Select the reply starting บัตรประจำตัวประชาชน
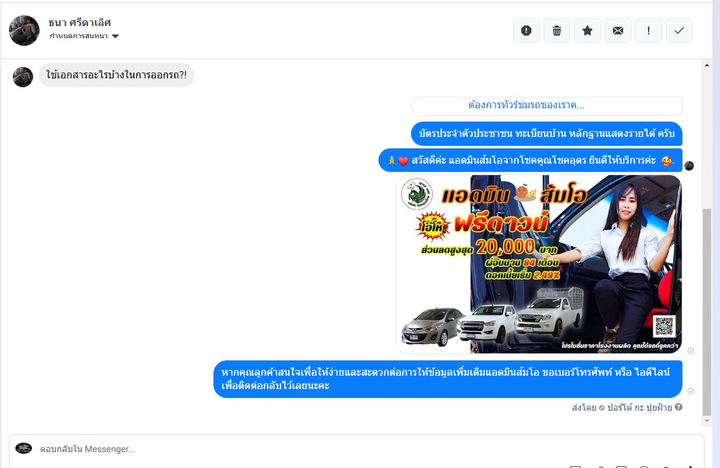This screenshot has width=720, height=468. pyautogui.click(x=547, y=134)
